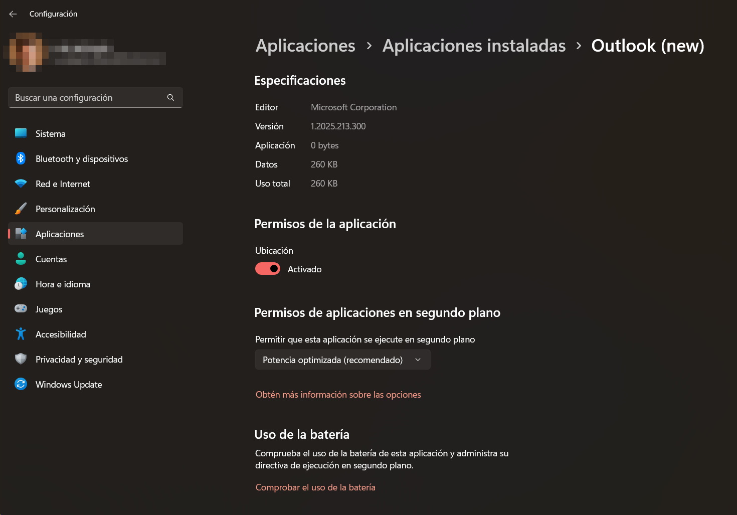Click Aplicaciones breadcrumb link

(x=305, y=46)
